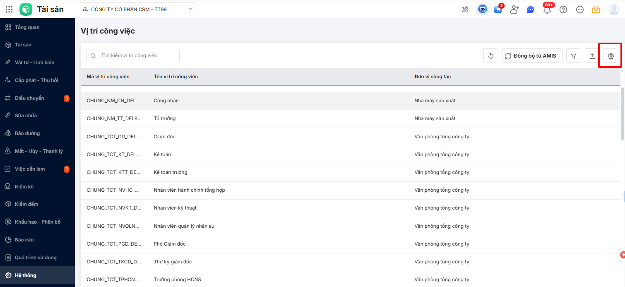
Task: Click the export upload icon
Action: pyautogui.click(x=592, y=56)
